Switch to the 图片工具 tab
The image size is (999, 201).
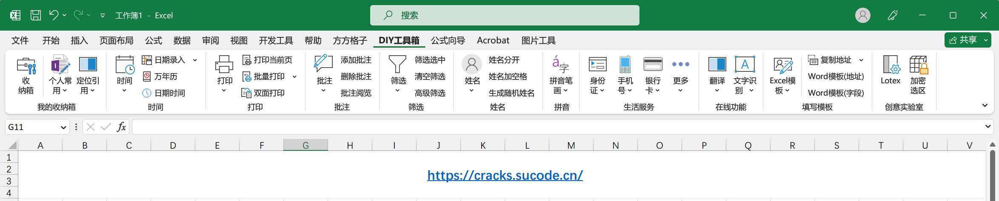[539, 40]
